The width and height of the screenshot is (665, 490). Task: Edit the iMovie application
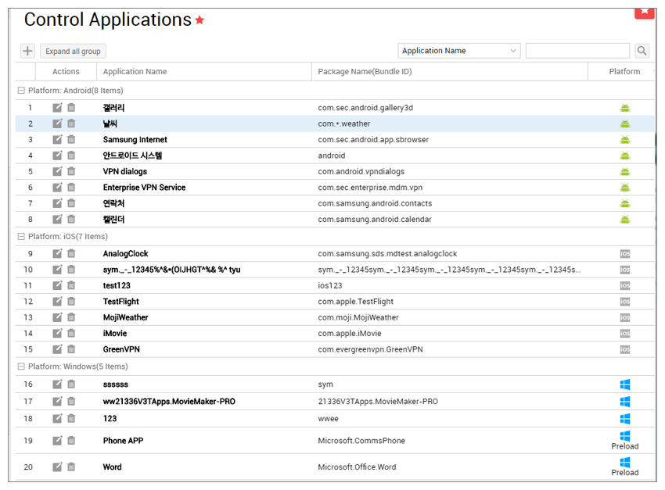pos(57,333)
